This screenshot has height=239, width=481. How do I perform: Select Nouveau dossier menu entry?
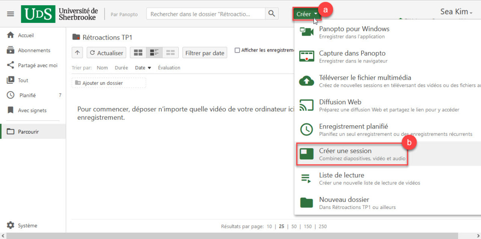click(x=344, y=203)
